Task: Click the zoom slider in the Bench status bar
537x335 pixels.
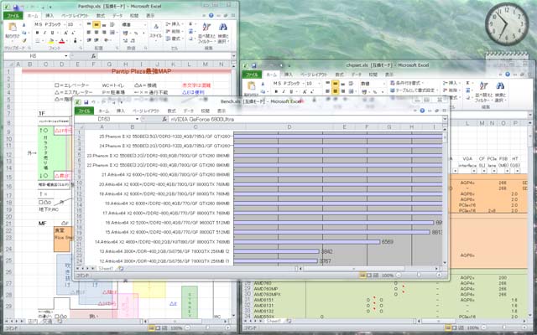Action: click(419, 276)
